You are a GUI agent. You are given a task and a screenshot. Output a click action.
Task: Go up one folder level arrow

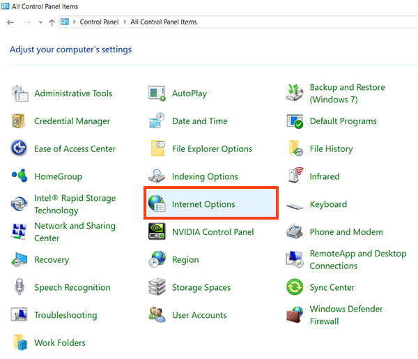pos(52,22)
